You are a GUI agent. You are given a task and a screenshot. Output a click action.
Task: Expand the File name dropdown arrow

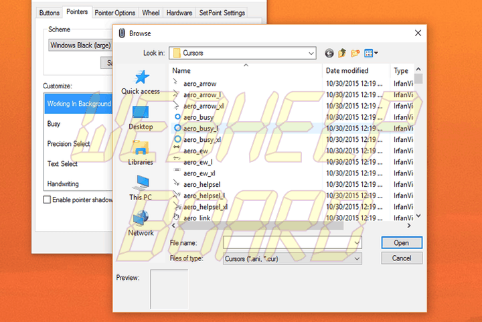pos(357,243)
